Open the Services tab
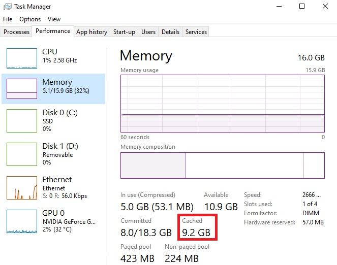The width and height of the screenshot is (337, 265). (x=196, y=32)
